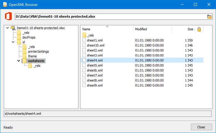The height and width of the screenshot is (133, 216).
Task: Maximize the OpenXML Browser window
Action: click(x=195, y=4)
